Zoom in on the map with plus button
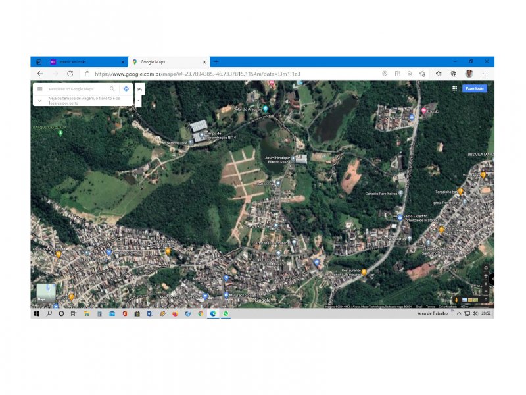This screenshot has height=395, width=526. coord(486,284)
